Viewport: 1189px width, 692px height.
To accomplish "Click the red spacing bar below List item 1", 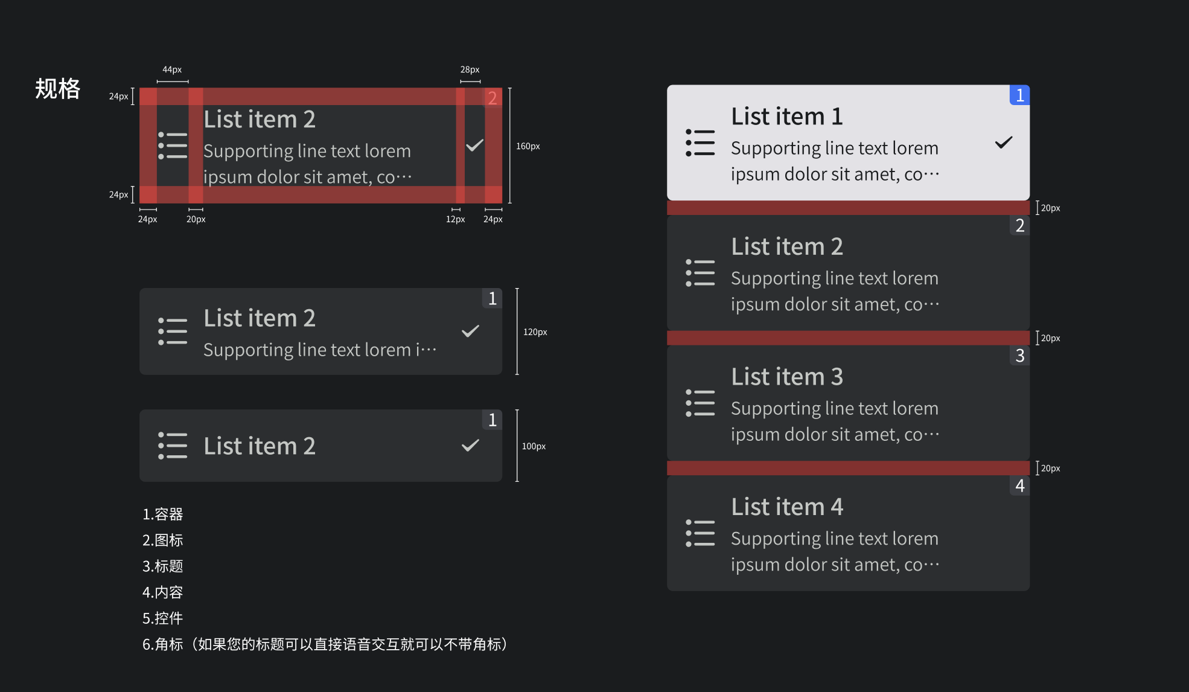I will (x=848, y=208).
